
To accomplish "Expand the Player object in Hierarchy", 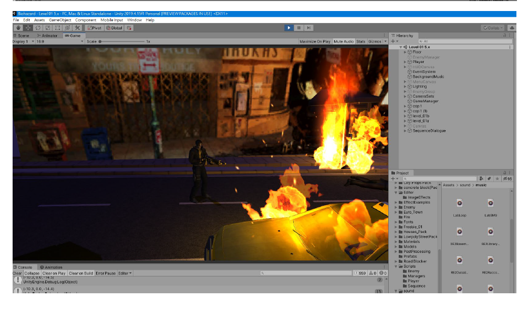I will [x=406, y=62].
